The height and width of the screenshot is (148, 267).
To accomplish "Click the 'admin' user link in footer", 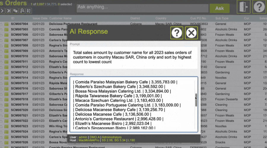I will coord(83,137).
